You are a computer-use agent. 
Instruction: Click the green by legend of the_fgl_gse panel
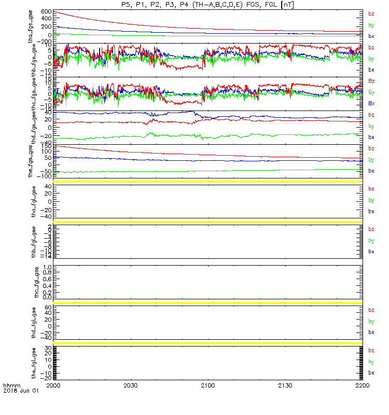coord(371,362)
